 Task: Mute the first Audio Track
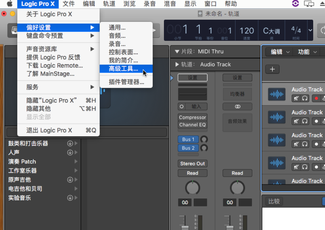click(x=296, y=98)
